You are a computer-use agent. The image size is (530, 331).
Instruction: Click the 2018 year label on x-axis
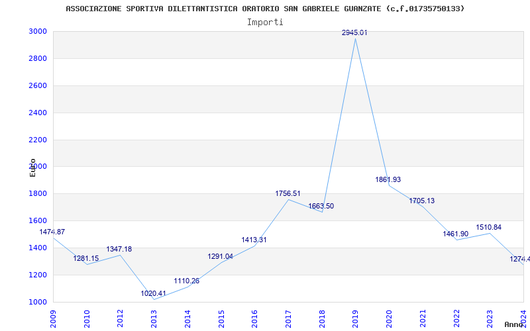[322, 319]
